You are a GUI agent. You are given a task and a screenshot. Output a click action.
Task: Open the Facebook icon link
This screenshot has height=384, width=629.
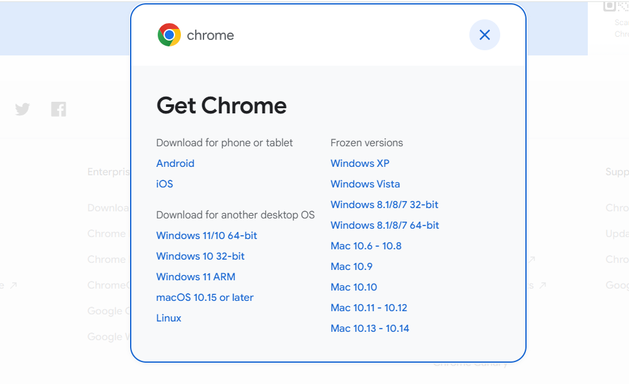[x=59, y=109]
